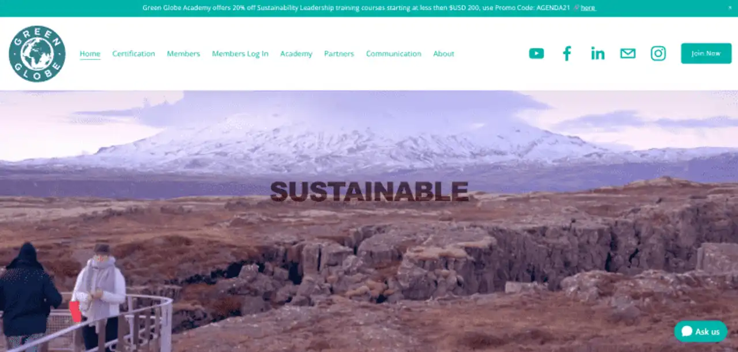Open the Communication menu
The height and width of the screenshot is (352, 738).
coord(394,54)
